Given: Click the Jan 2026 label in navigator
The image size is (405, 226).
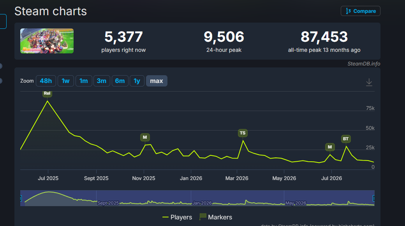Looking at the screenshot, I should [x=202, y=203].
